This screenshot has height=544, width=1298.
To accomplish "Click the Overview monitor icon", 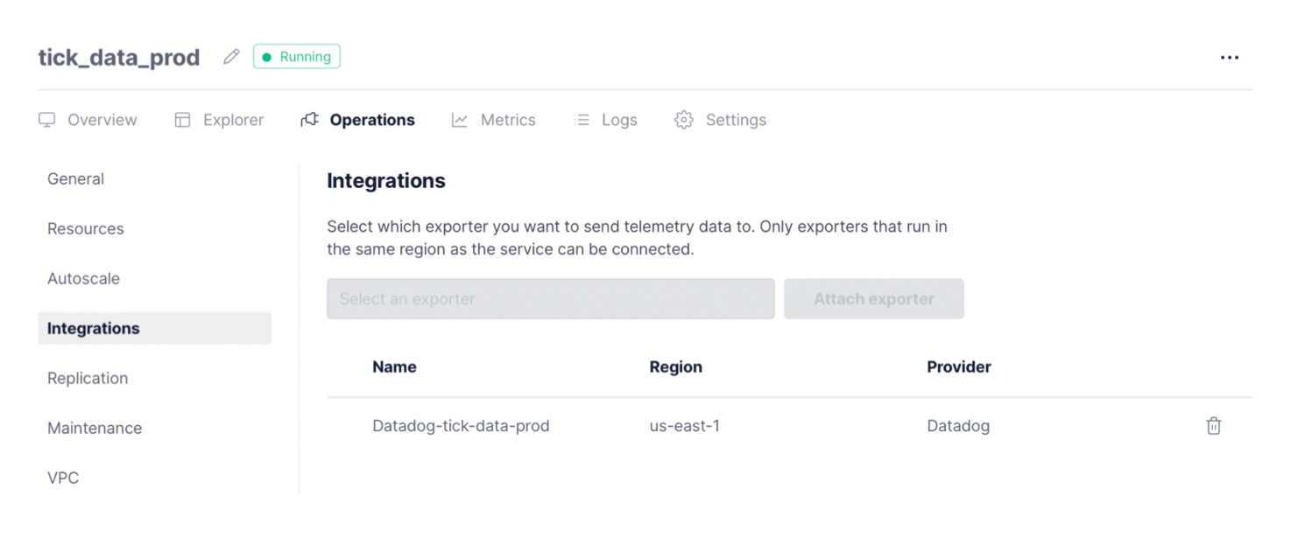I will (47, 120).
